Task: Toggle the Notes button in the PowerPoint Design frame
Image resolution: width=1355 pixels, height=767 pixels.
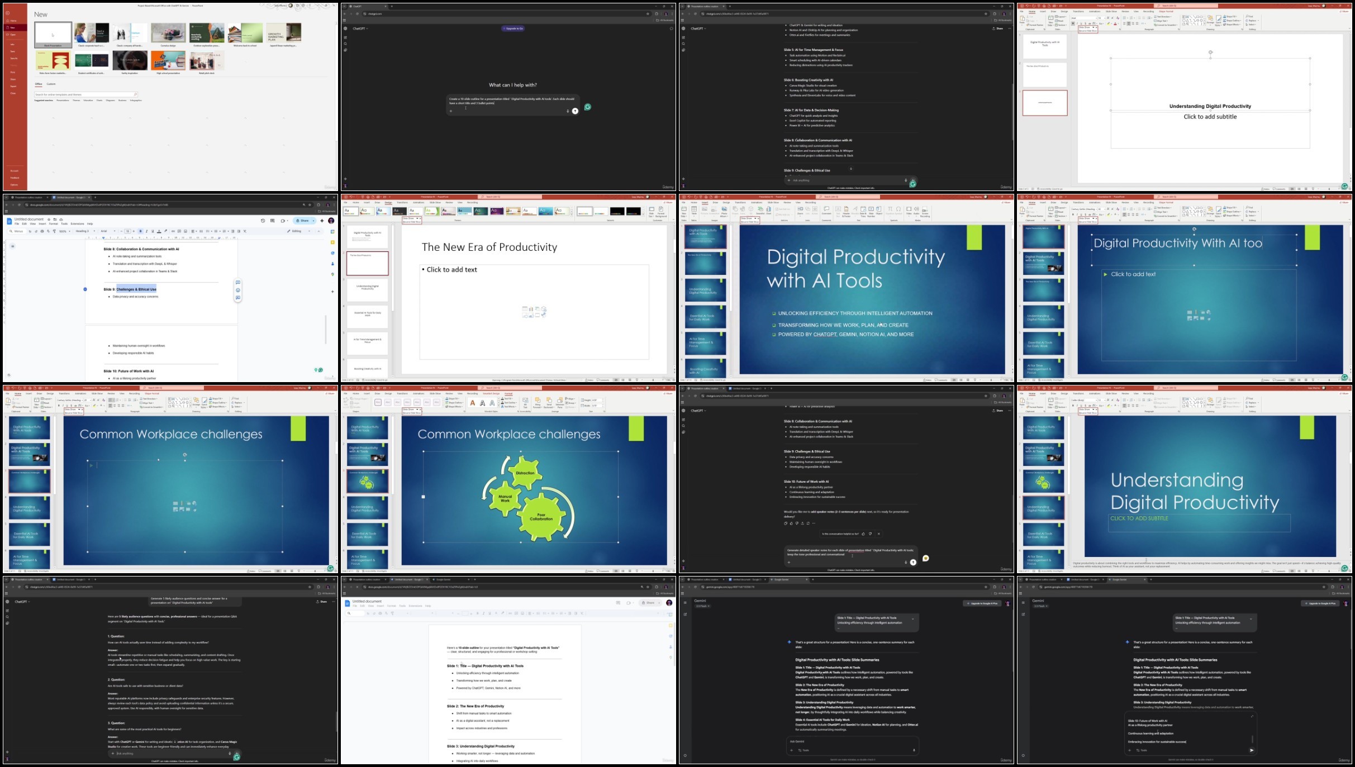Action: coord(589,380)
